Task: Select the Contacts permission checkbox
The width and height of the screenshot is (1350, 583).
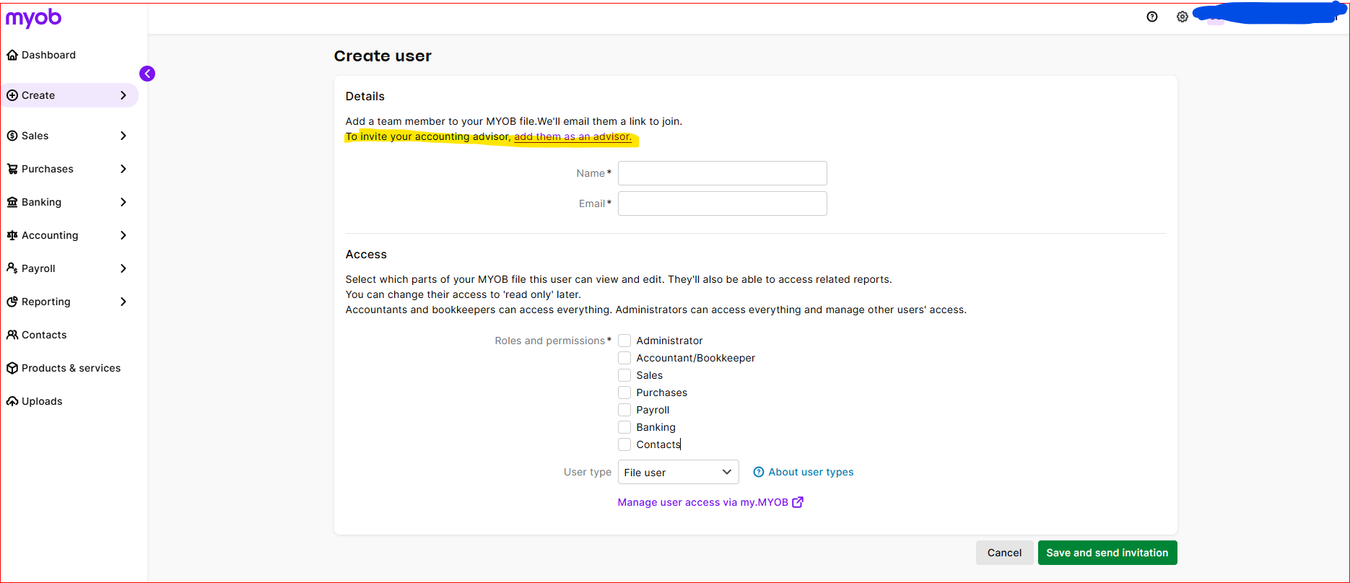Action: [x=624, y=444]
